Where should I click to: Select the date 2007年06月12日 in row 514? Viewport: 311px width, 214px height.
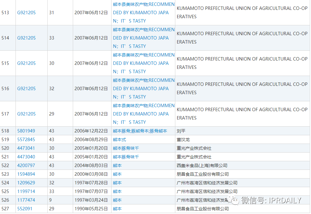[91, 38]
